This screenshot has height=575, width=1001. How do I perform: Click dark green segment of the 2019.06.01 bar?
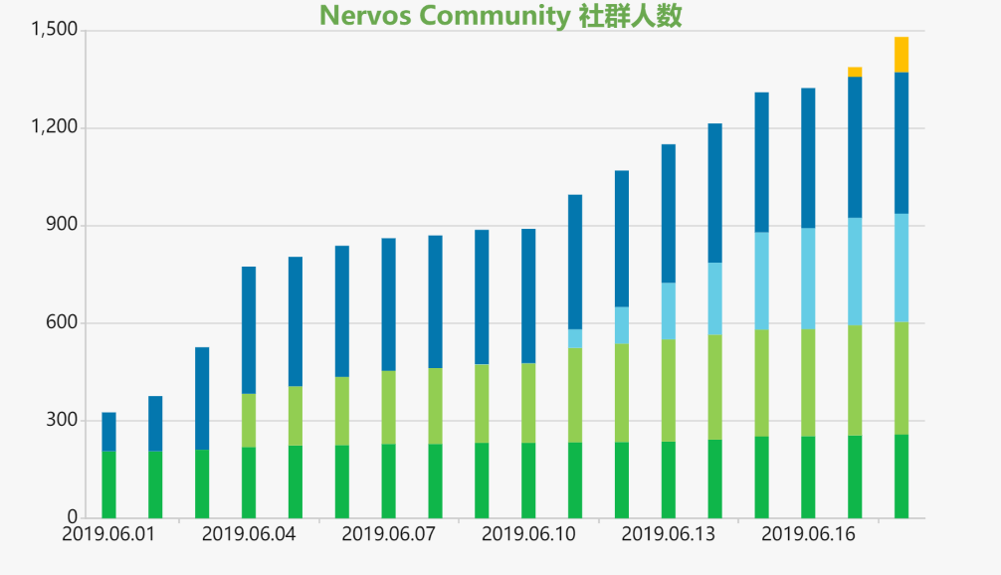(x=108, y=484)
